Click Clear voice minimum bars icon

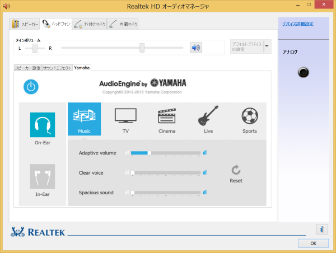(127, 172)
